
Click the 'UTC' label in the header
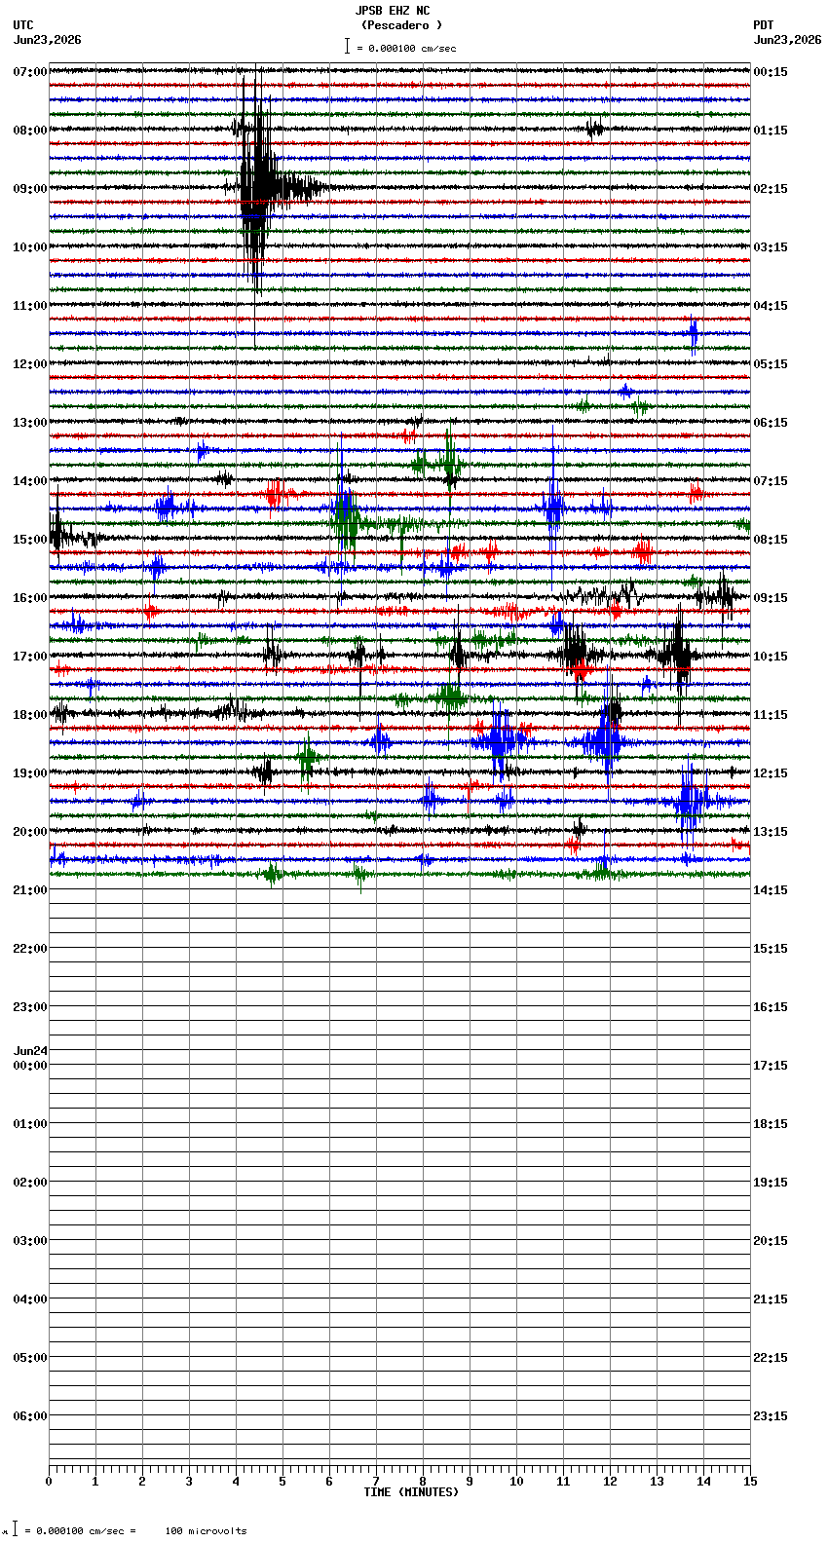23,25
